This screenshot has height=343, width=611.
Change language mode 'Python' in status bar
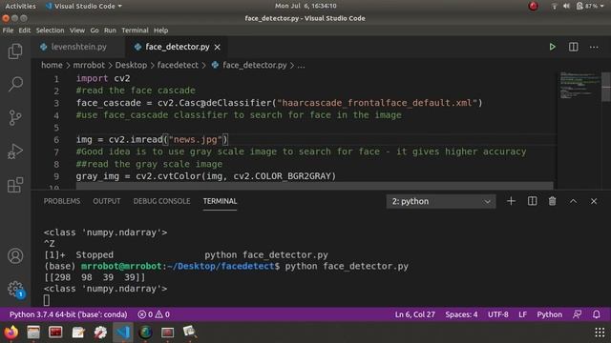[x=550, y=314]
